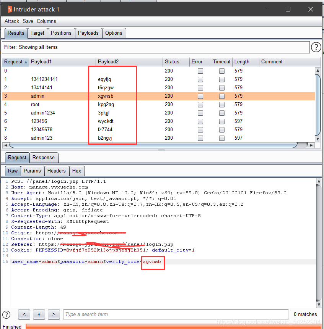324x329 pixels.
Task: Click the results horizontal scrollbar thumb
Action: pos(153,145)
